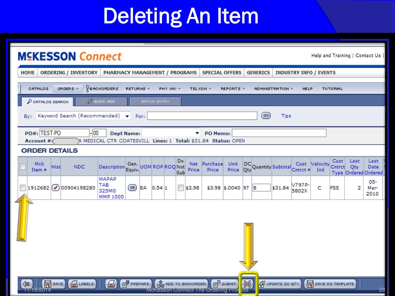The width and height of the screenshot is (395, 296).
Task: Open the Help submenu item
Action: [307, 89]
